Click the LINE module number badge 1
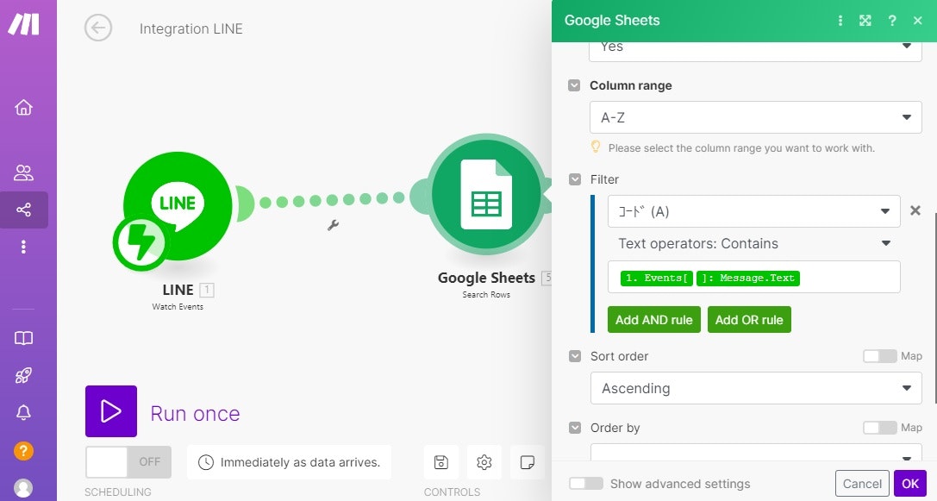 [x=207, y=290]
